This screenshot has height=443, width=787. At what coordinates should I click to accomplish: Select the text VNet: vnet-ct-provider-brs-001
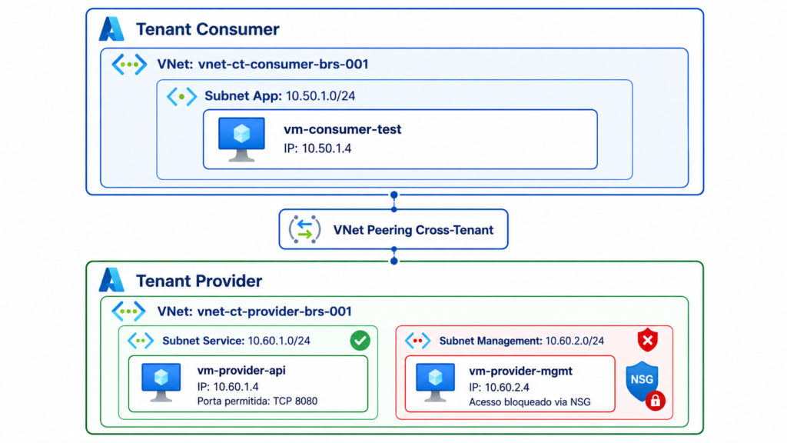point(254,311)
